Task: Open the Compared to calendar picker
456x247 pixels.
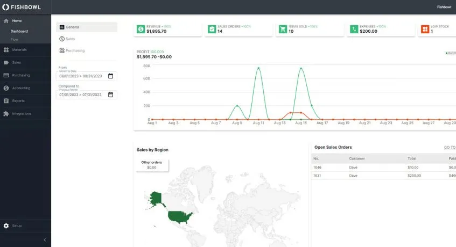Action: (110, 95)
